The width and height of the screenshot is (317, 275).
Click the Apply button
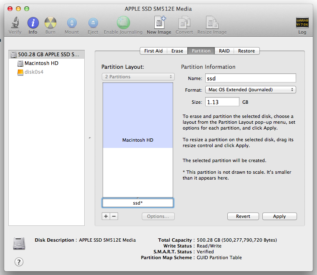pos(279,216)
